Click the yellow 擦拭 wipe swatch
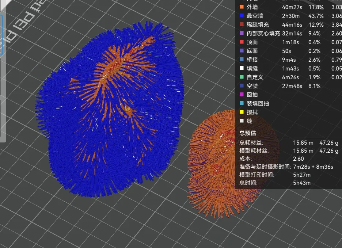Screen dimensions: 342x248 click(241, 112)
